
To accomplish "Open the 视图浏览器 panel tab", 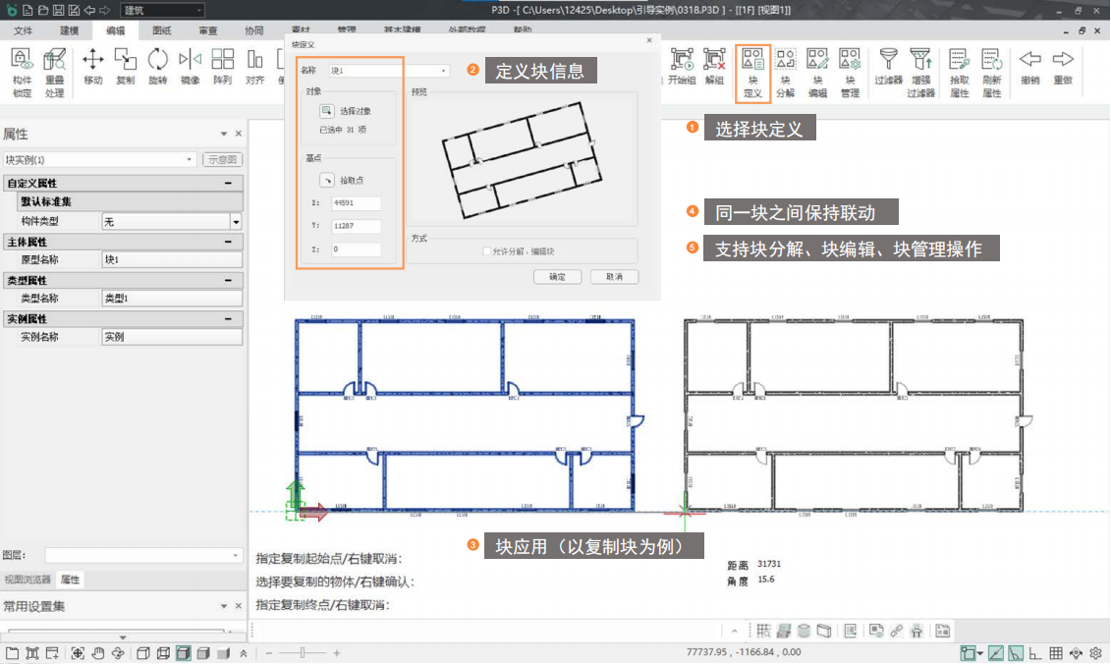I will pyautogui.click(x=28, y=580).
